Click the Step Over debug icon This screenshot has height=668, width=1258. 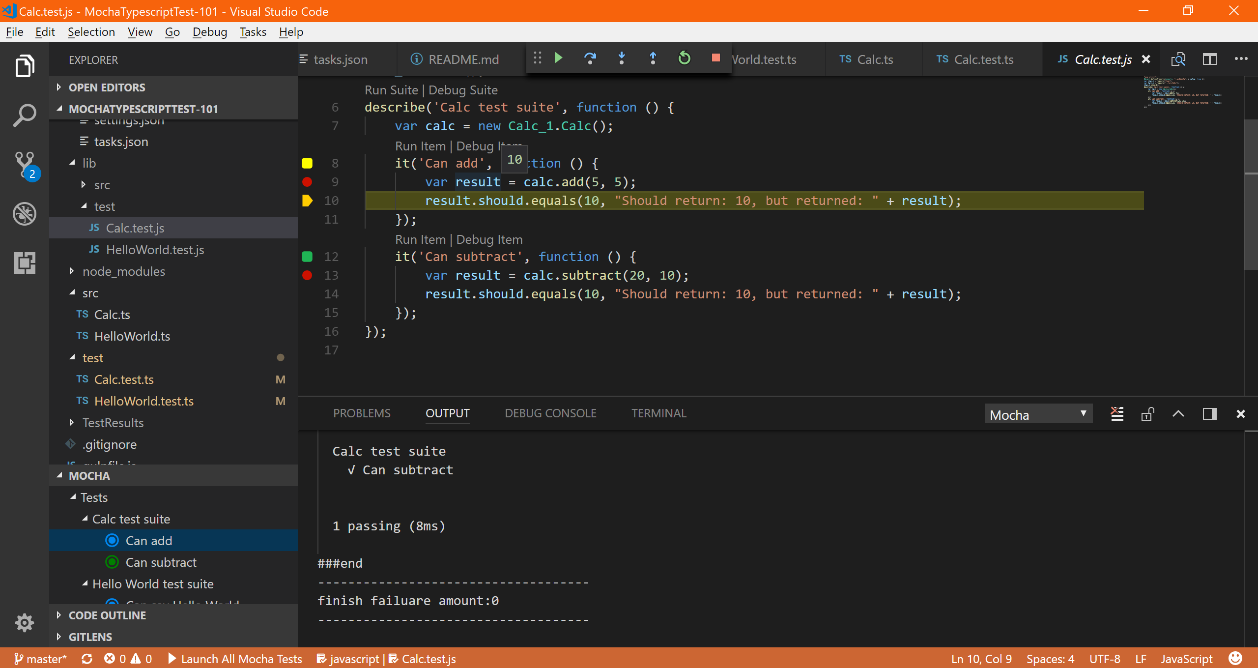click(x=591, y=58)
